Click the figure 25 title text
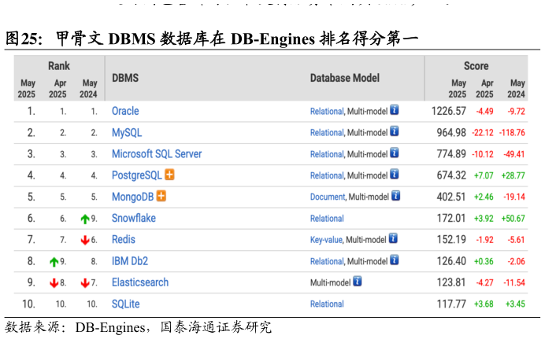The image size is (545, 339). click(x=212, y=39)
